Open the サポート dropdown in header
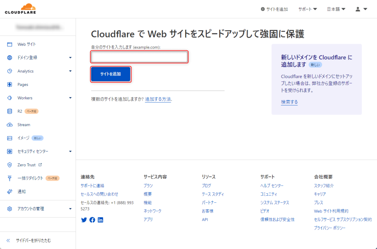The height and width of the screenshot is (249, 377). (x=307, y=9)
